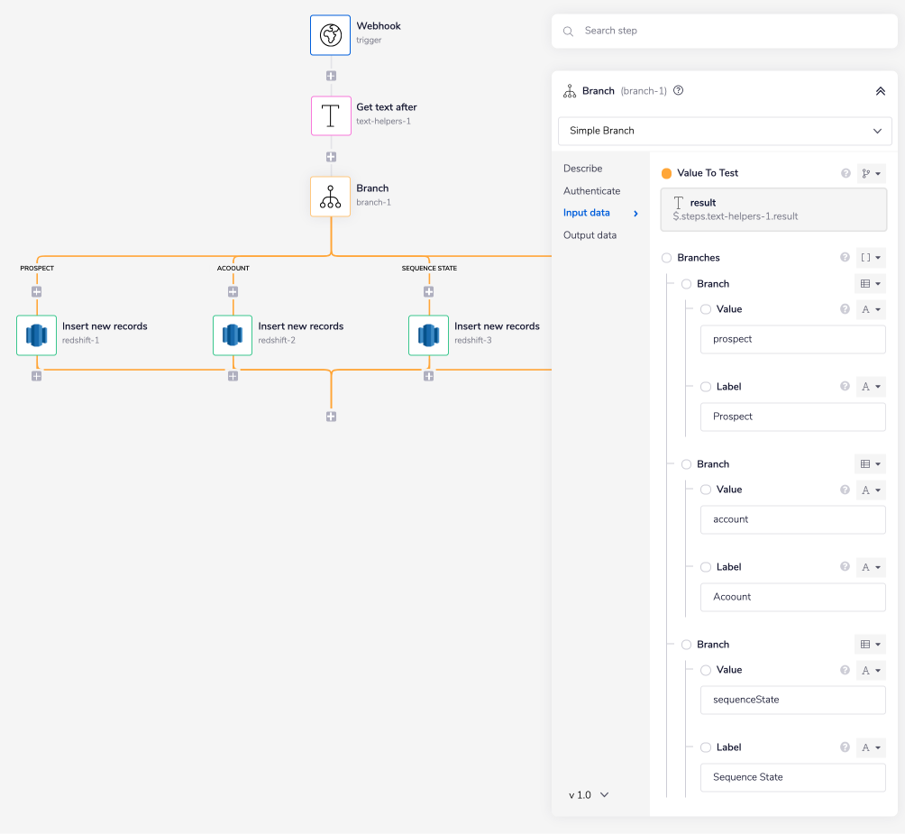Switch to the Describe tab

581,168
